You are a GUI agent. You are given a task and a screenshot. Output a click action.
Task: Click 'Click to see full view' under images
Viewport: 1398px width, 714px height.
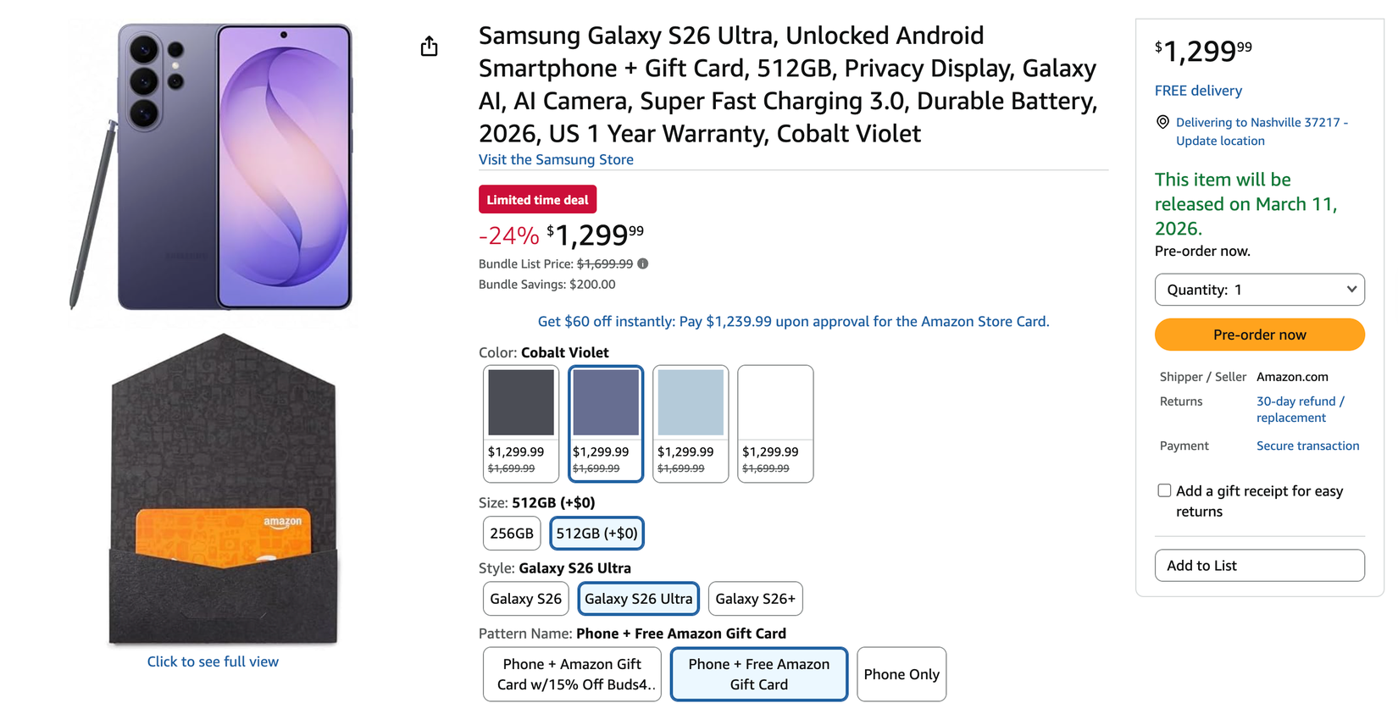(213, 661)
